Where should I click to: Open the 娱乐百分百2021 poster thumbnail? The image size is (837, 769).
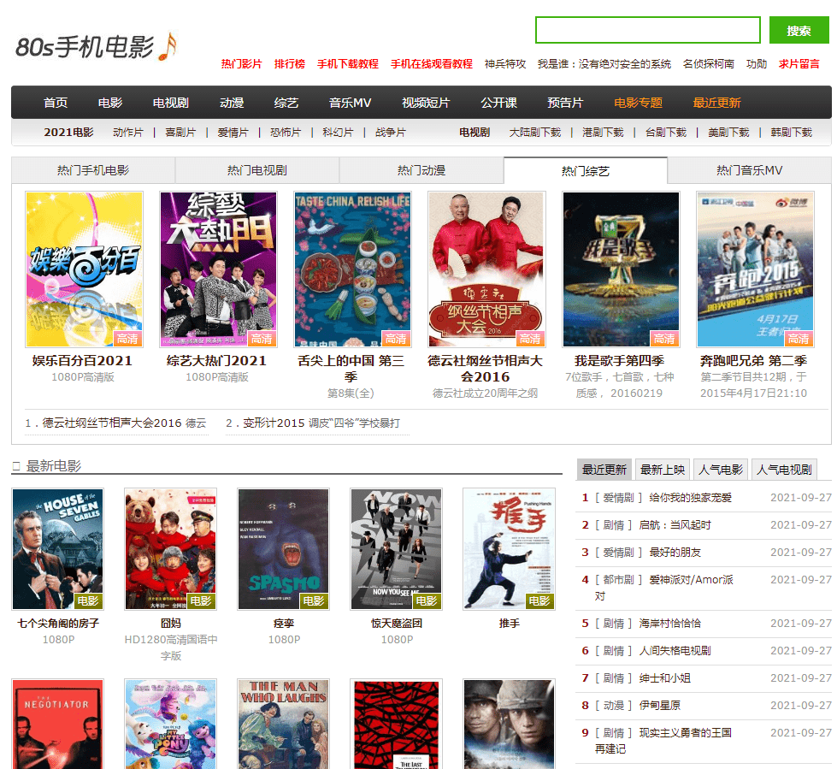pos(84,269)
